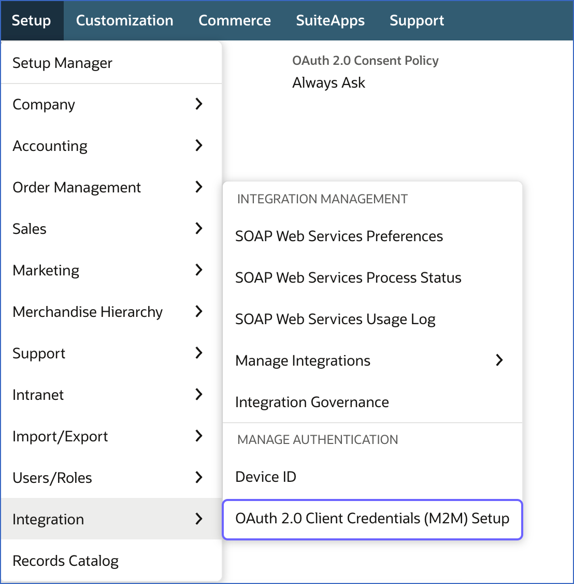Open Integration Governance

(312, 402)
